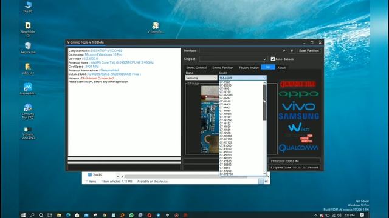This screenshot has width=389, height=218.
Task: Open New folder (2) desktop icon
Action: click(x=28, y=29)
